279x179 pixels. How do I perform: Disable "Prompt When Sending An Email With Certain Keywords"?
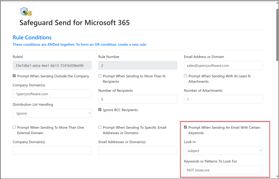tap(185, 127)
